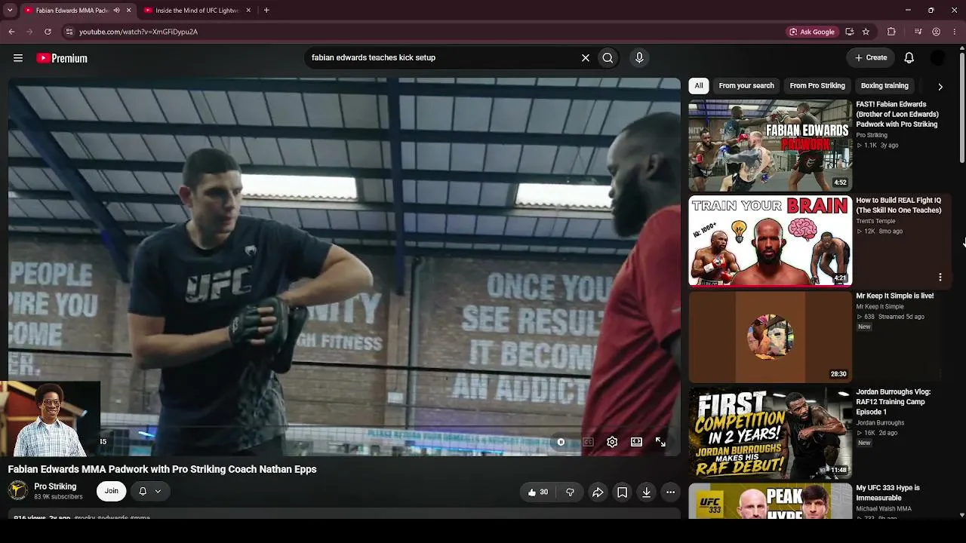Open video player settings gear
The image size is (966, 543).
[612, 442]
